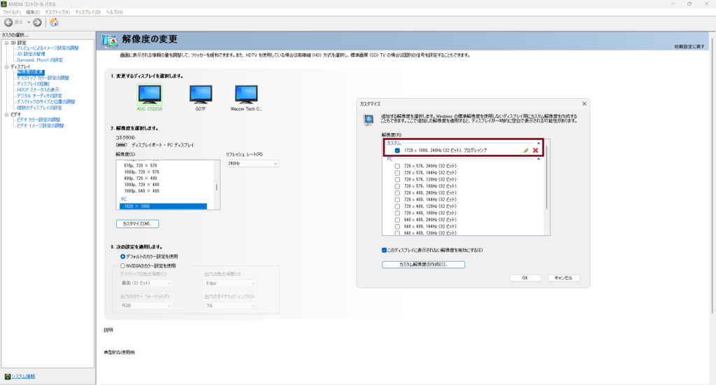Select the Wacom Tech display icon

coord(247,94)
